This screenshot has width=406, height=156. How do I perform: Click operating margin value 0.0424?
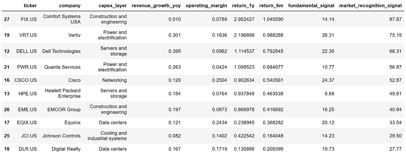[220, 67]
